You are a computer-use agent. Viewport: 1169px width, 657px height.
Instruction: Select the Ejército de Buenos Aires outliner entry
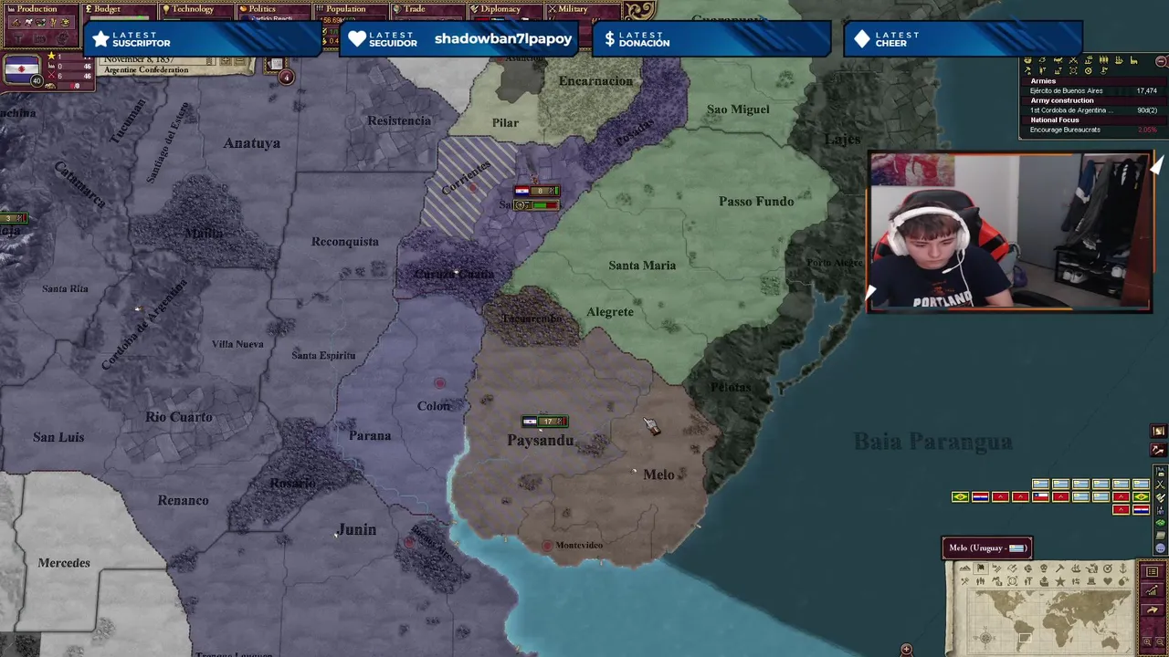1093,90
